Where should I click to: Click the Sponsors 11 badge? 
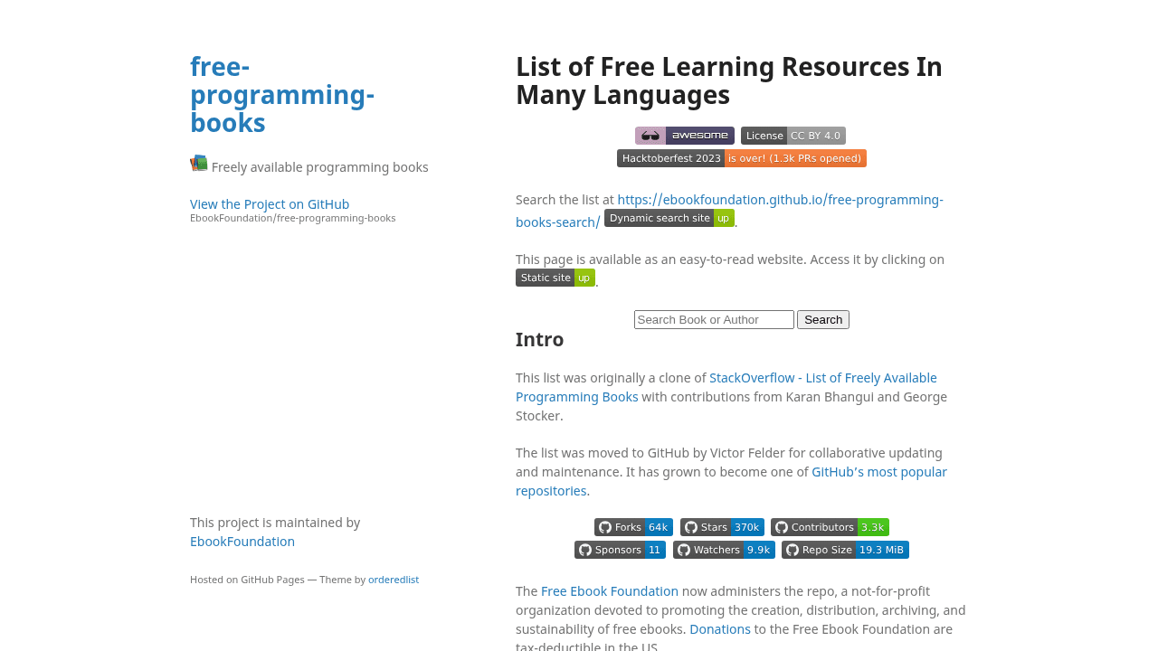click(x=620, y=550)
